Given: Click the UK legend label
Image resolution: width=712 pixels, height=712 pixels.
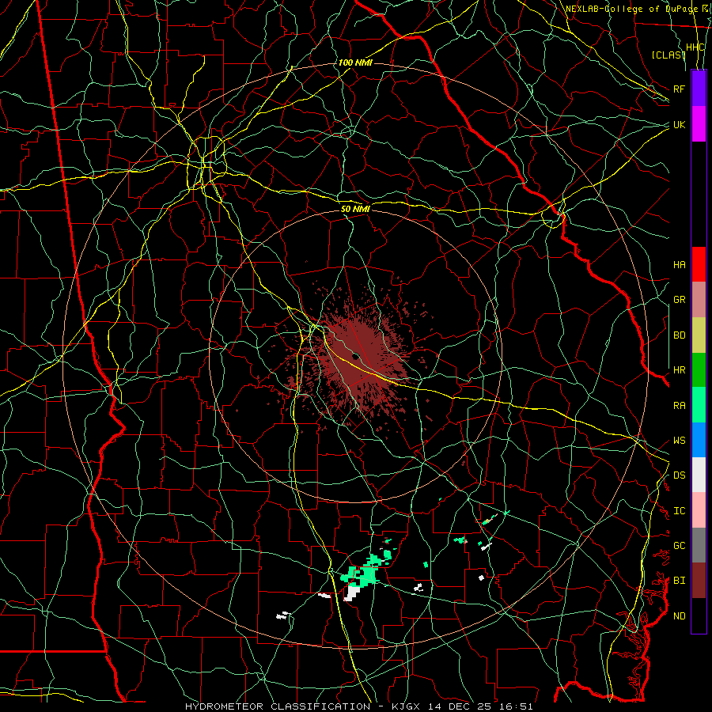Looking at the screenshot, I should coord(679,124).
